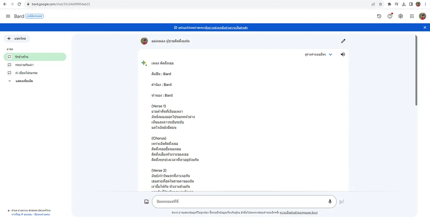
Task: Open recent activity with the clock icon
Action: point(379,16)
